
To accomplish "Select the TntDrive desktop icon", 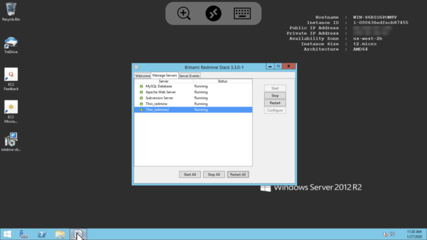I will point(11,45).
